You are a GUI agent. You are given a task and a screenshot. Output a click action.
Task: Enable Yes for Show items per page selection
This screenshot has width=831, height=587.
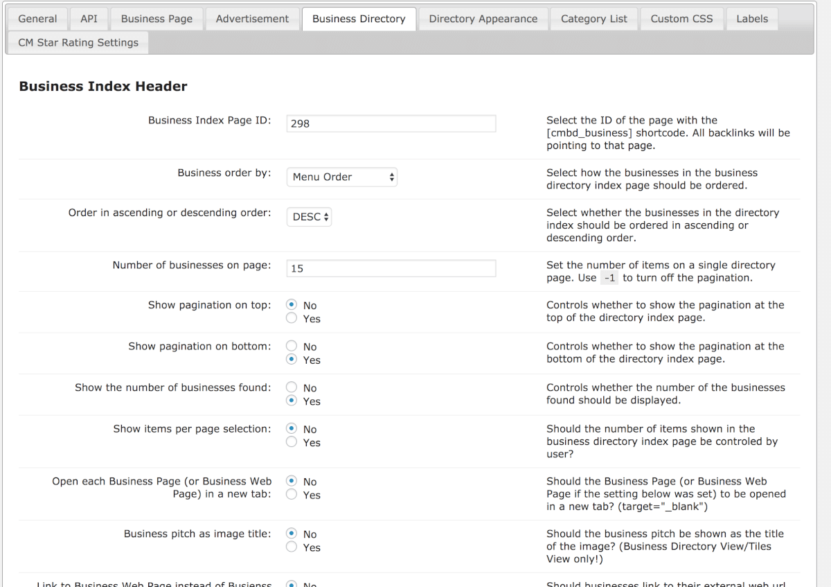pos(292,442)
